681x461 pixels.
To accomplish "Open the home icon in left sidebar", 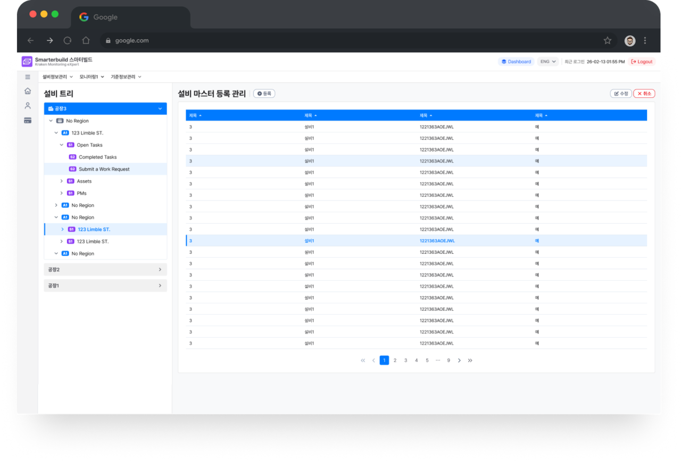I will (28, 91).
